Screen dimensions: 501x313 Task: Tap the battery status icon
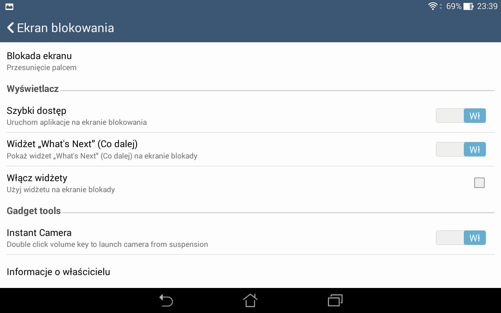[x=468, y=6]
